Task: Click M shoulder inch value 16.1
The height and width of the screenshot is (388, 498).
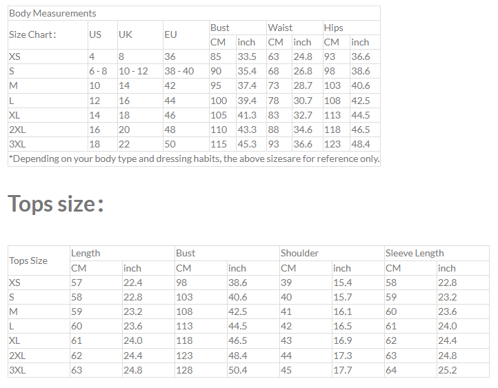Action: (342, 312)
